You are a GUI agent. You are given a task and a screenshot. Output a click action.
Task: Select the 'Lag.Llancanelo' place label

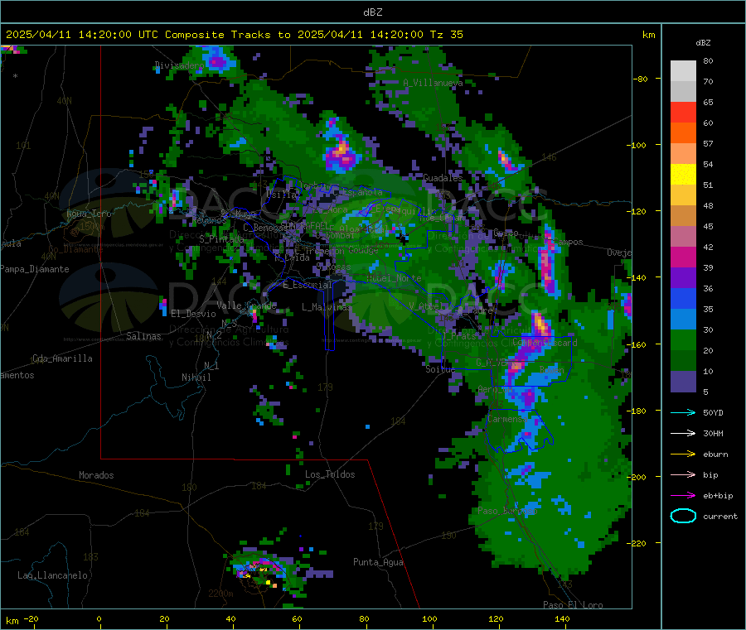[x=52, y=575]
